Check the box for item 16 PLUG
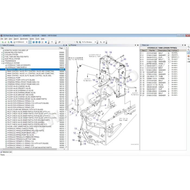 pyautogui.click(x=141, y=85)
